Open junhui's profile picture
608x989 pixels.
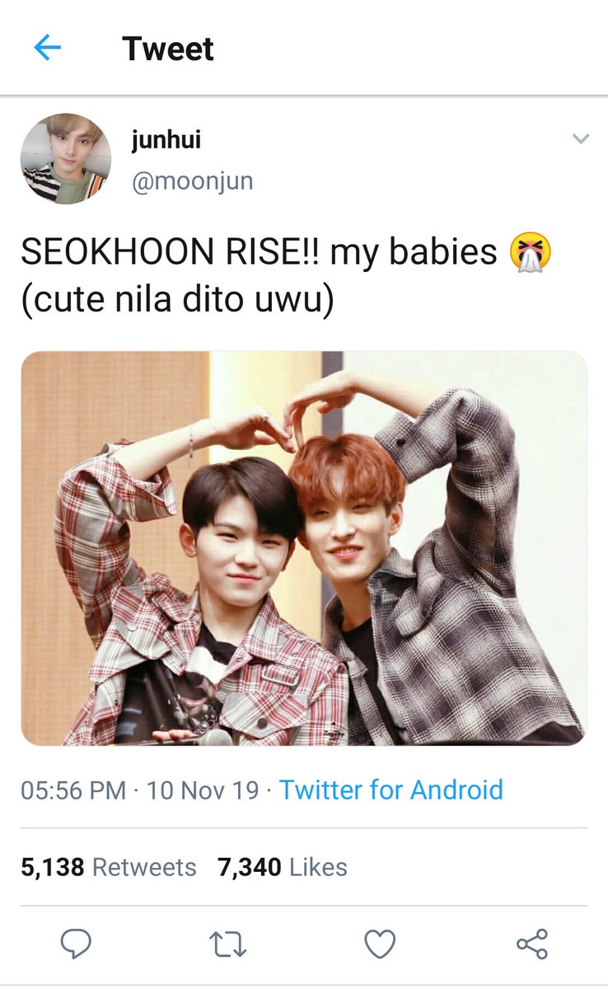[x=66, y=158]
